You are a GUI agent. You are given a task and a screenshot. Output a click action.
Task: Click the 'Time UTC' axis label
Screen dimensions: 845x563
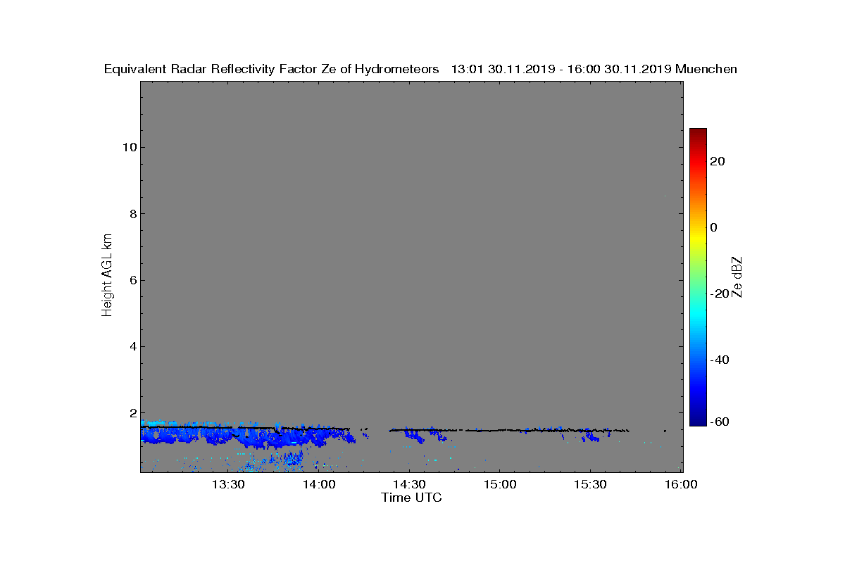412,498
